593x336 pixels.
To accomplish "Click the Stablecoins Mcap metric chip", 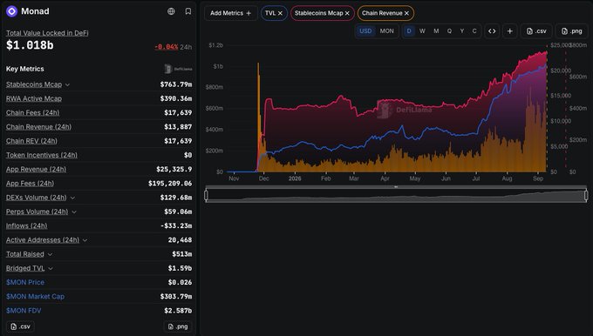I will click(x=322, y=13).
